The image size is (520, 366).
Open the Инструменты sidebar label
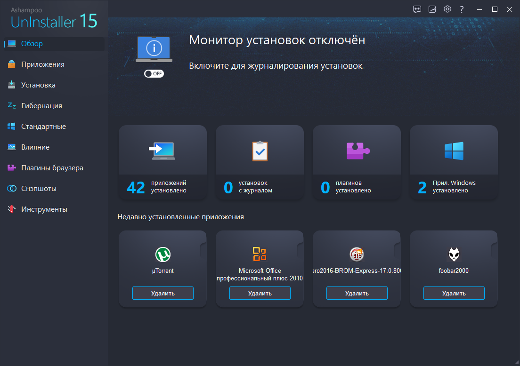click(44, 209)
